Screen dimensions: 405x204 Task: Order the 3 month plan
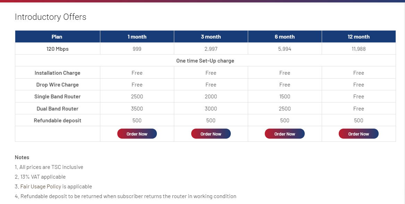[x=211, y=134]
